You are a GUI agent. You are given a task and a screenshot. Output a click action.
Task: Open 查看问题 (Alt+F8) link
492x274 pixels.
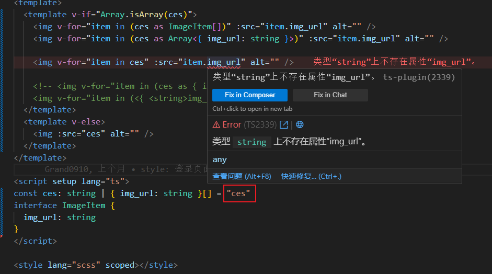(242, 176)
